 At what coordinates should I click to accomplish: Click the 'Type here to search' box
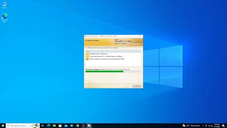23,126
